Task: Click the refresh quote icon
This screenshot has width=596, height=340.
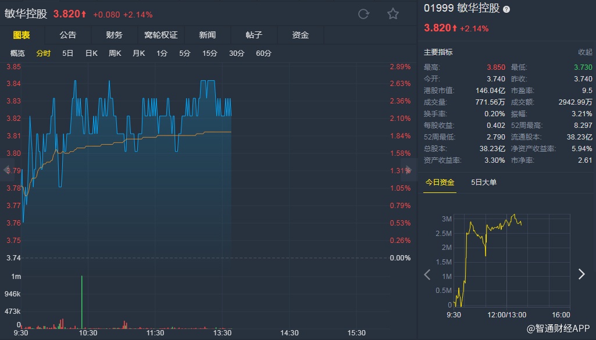Action: pos(363,14)
